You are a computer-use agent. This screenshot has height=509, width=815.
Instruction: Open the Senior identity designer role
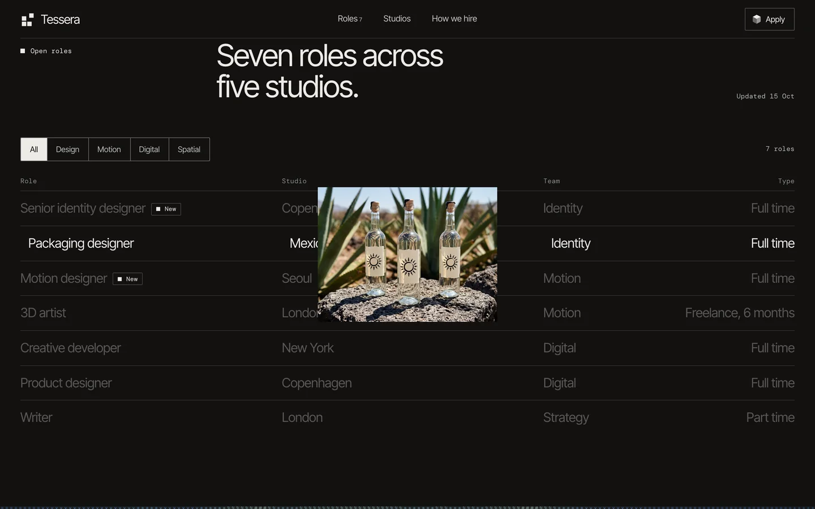coord(407,209)
